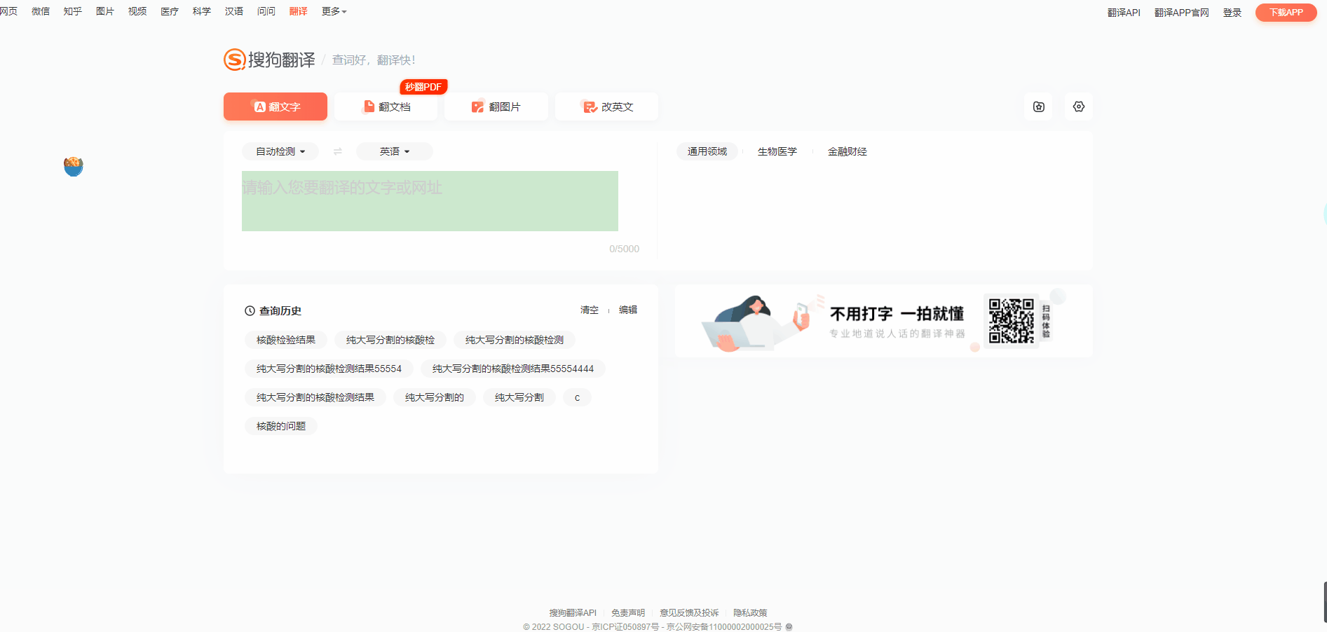Click the clock icon beside 查询历史
1327x632 pixels.
tap(250, 310)
